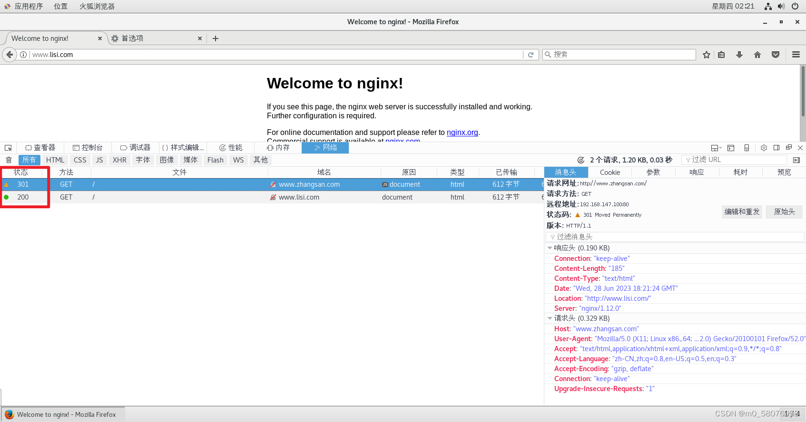Open the power menu icon

pos(795,6)
